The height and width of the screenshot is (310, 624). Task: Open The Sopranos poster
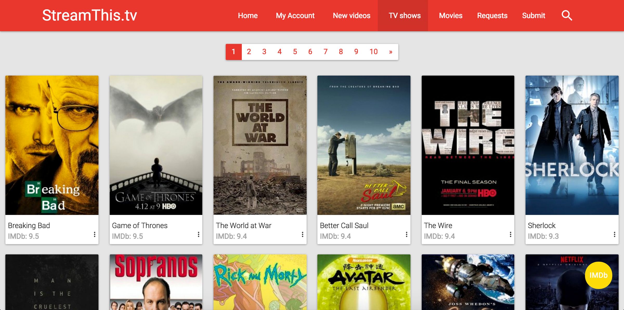[156, 282]
